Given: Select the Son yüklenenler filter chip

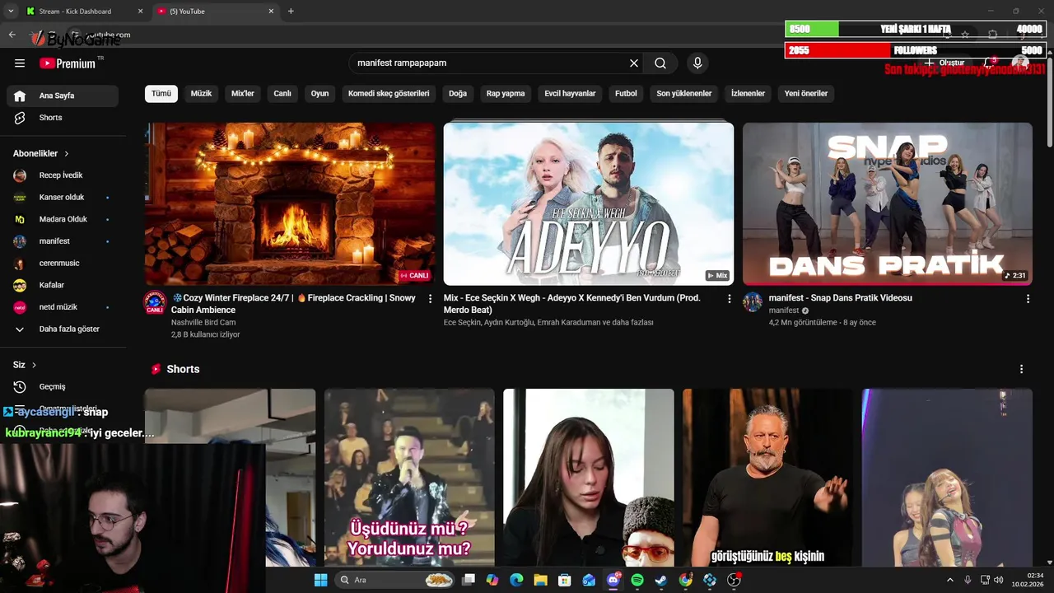Looking at the screenshot, I should pyautogui.click(x=684, y=94).
